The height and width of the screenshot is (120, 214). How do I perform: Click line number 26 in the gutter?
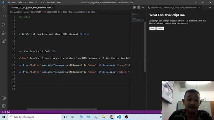click(x=14, y=86)
